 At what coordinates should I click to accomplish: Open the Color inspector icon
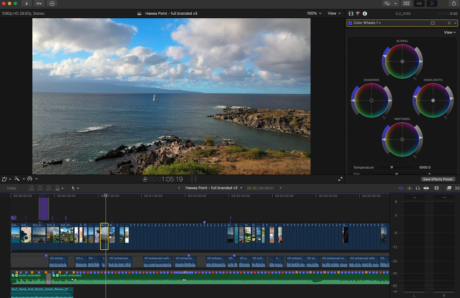pos(357,14)
